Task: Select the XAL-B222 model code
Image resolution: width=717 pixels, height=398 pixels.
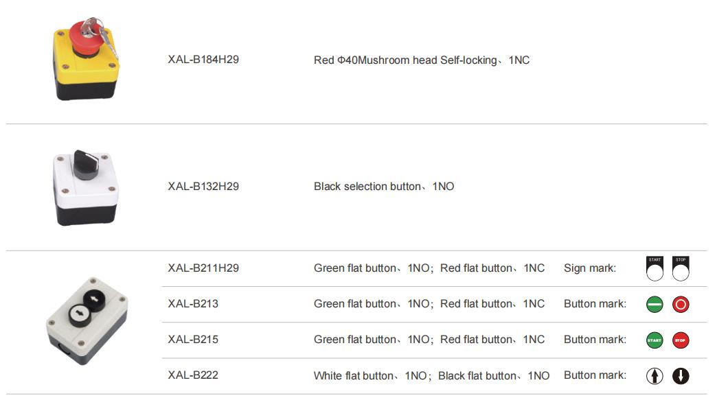Action: pyautogui.click(x=193, y=375)
